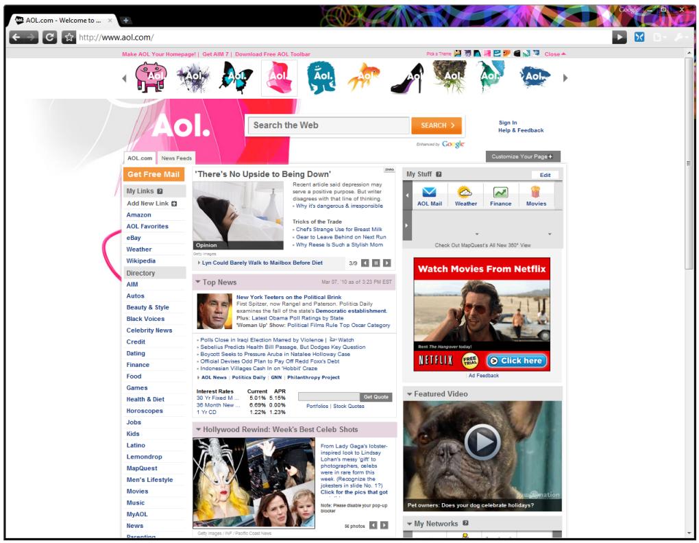This screenshot has width=699, height=543.
Task: Open Celebrity News in Directory
Action: click(x=149, y=330)
